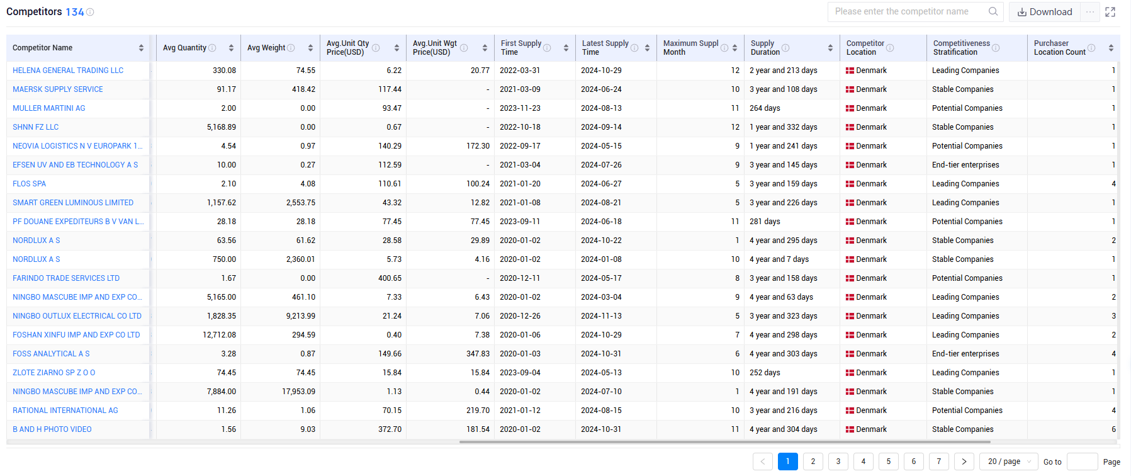
Task: Click the Avg.Unit Qty Price info icon
Action: [x=376, y=48]
